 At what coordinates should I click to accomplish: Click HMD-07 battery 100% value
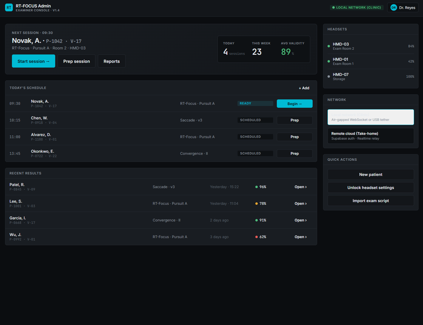[410, 76]
